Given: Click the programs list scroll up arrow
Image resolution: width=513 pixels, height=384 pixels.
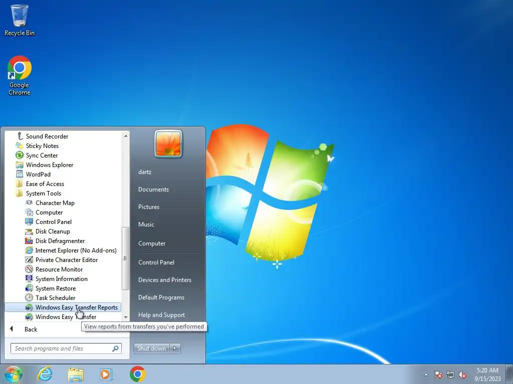Looking at the screenshot, I should pos(126,135).
